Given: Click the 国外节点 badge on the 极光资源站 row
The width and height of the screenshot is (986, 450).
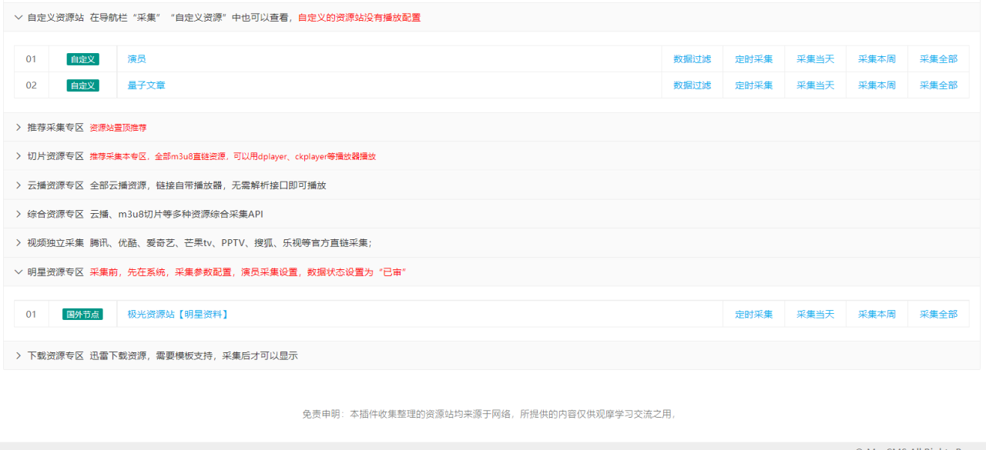Looking at the screenshot, I should pos(82,313).
